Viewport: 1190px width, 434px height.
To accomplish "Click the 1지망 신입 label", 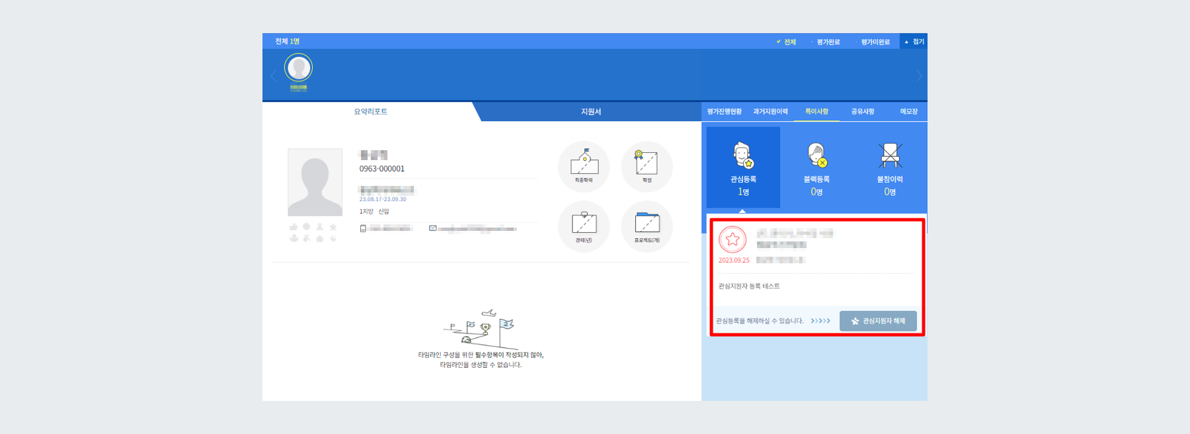I will 374,212.
